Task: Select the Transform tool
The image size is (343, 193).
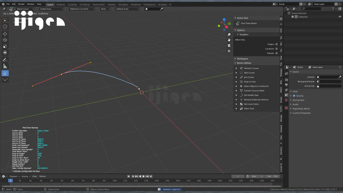Action: pyautogui.click(x=5, y=52)
